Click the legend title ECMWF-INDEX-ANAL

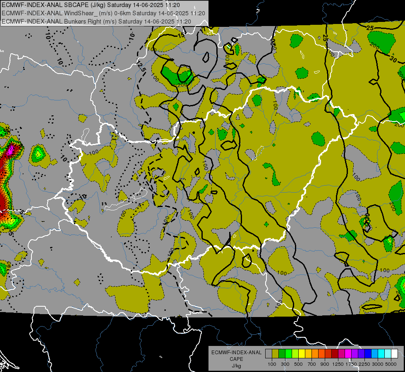click(x=236, y=353)
